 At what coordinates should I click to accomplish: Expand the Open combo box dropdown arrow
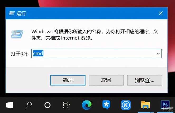[158, 54]
